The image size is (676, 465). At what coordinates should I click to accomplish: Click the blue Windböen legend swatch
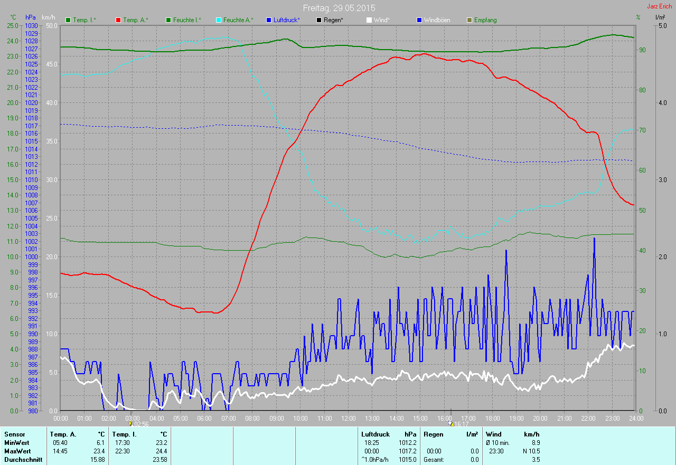419,20
